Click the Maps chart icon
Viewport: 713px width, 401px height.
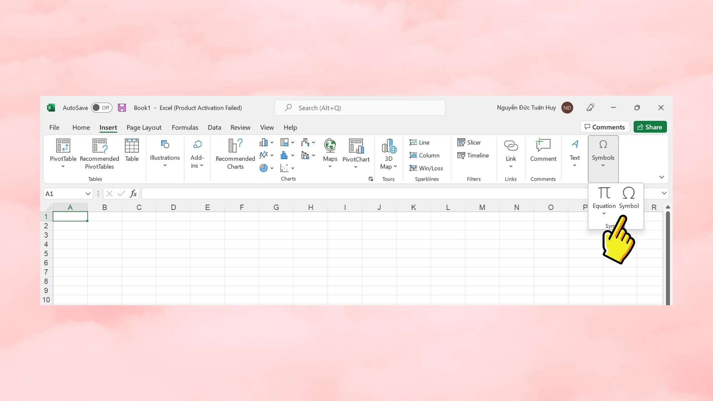[x=330, y=146]
